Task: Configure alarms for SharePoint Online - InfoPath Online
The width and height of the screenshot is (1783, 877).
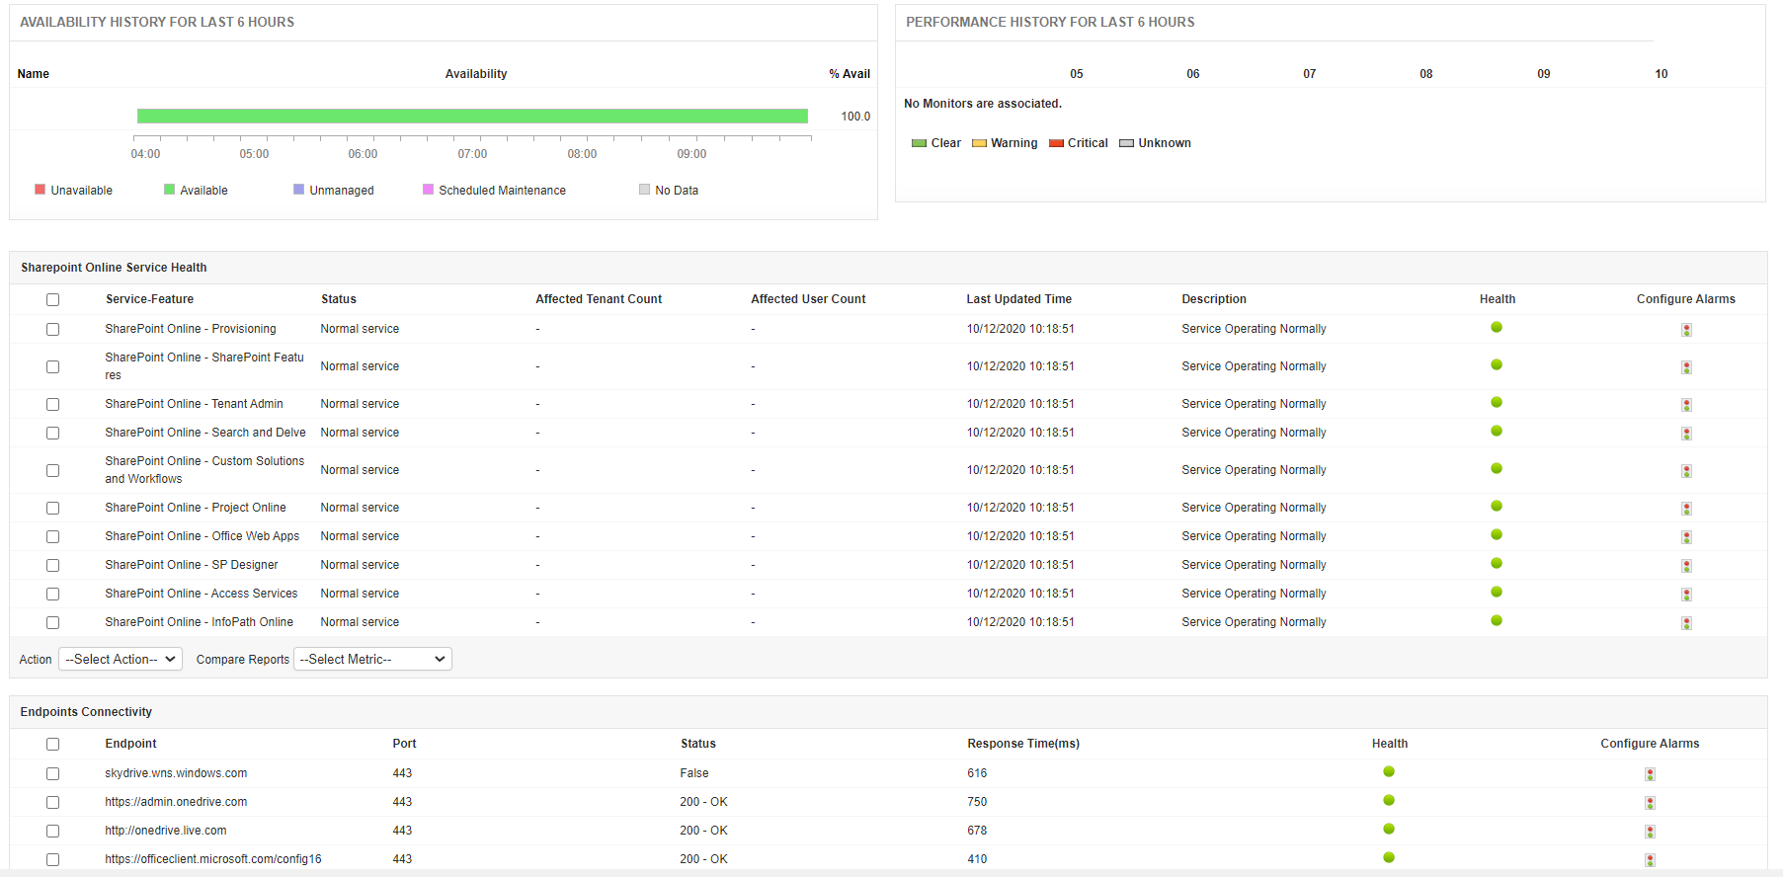Action: (x=1686, y=623)
